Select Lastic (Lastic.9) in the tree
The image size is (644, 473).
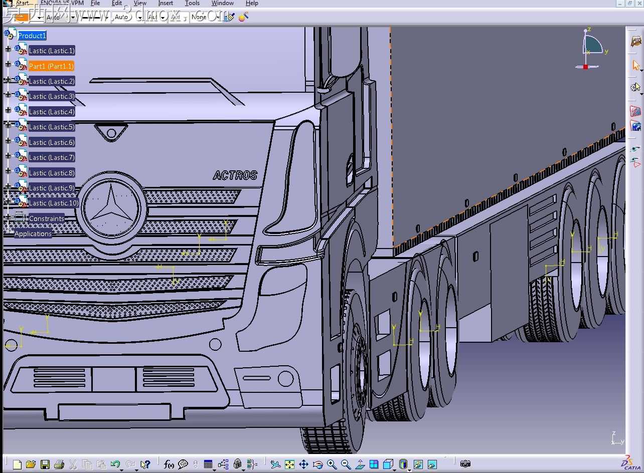(52, 188)
